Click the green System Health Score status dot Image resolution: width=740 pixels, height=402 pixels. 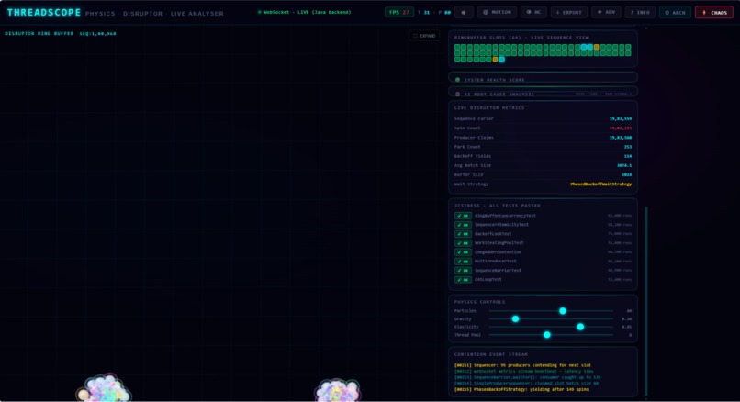point(457,80)
